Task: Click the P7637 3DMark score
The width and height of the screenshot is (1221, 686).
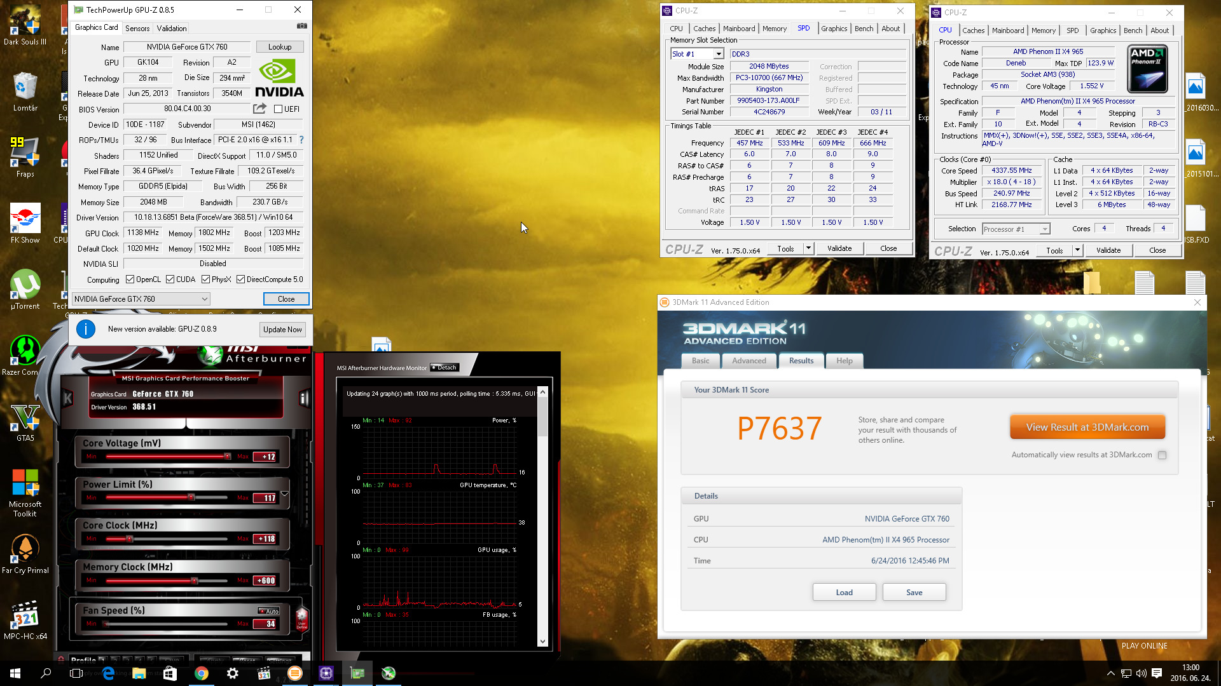Action: pyautogui.click(x=780, y=429)
